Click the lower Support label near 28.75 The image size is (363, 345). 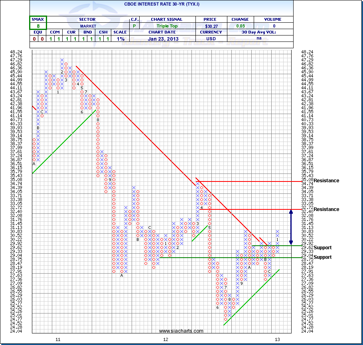click(322, 257)
